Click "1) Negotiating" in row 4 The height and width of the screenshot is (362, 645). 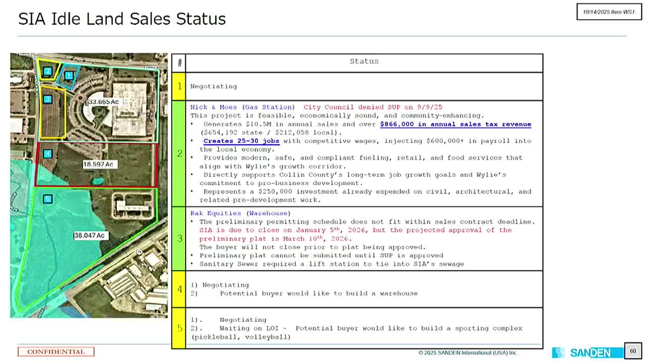coord(220,285)
